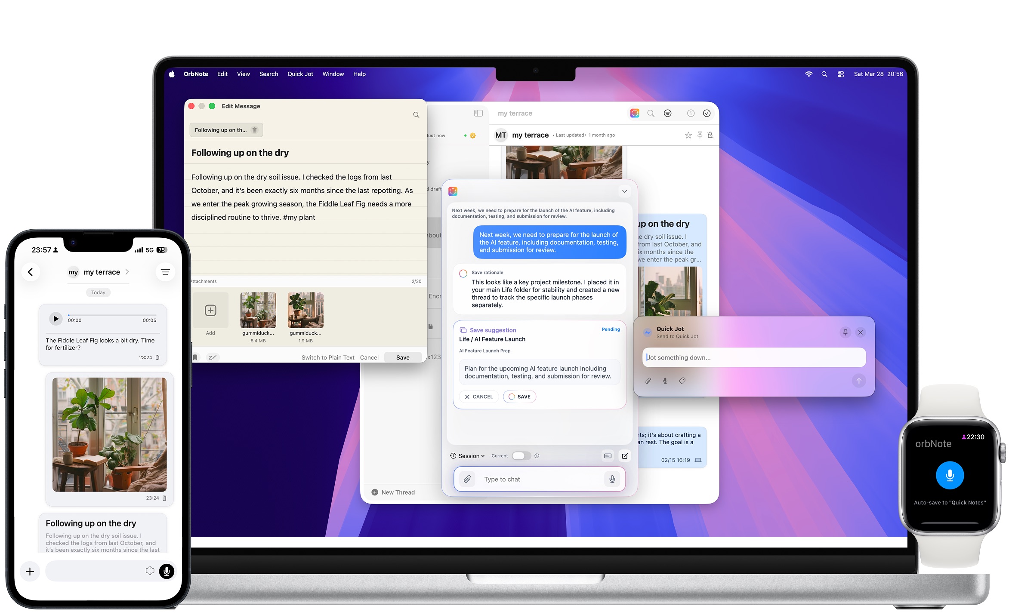Toggle the sidebar panel icon
The width and height of the screenshot is (1009, 615).
[x=478, y=113]
